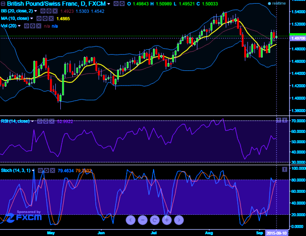Click the Stoch value 79.4634
The height and width of the screenshot is (236, 306).
click(66, 171)
